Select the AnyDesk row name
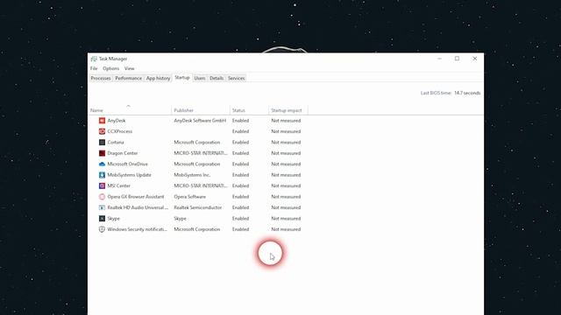This screenshot has width=561, height=315. click(117, 121)
